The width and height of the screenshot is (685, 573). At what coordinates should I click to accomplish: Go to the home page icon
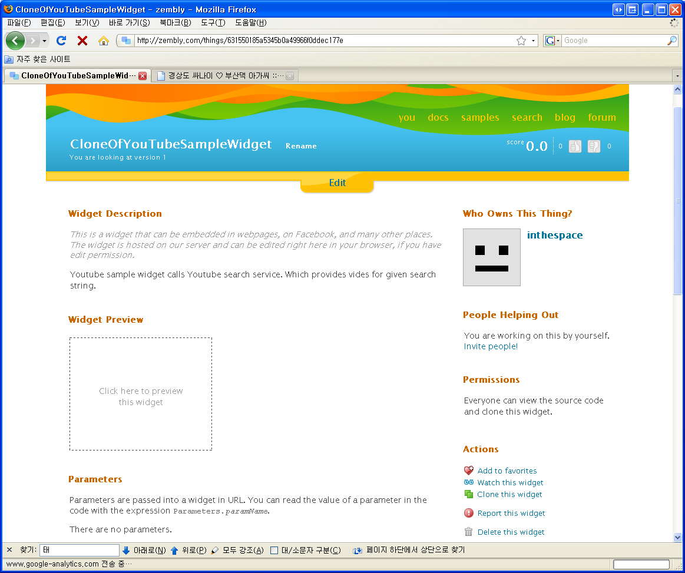[104, 41]
